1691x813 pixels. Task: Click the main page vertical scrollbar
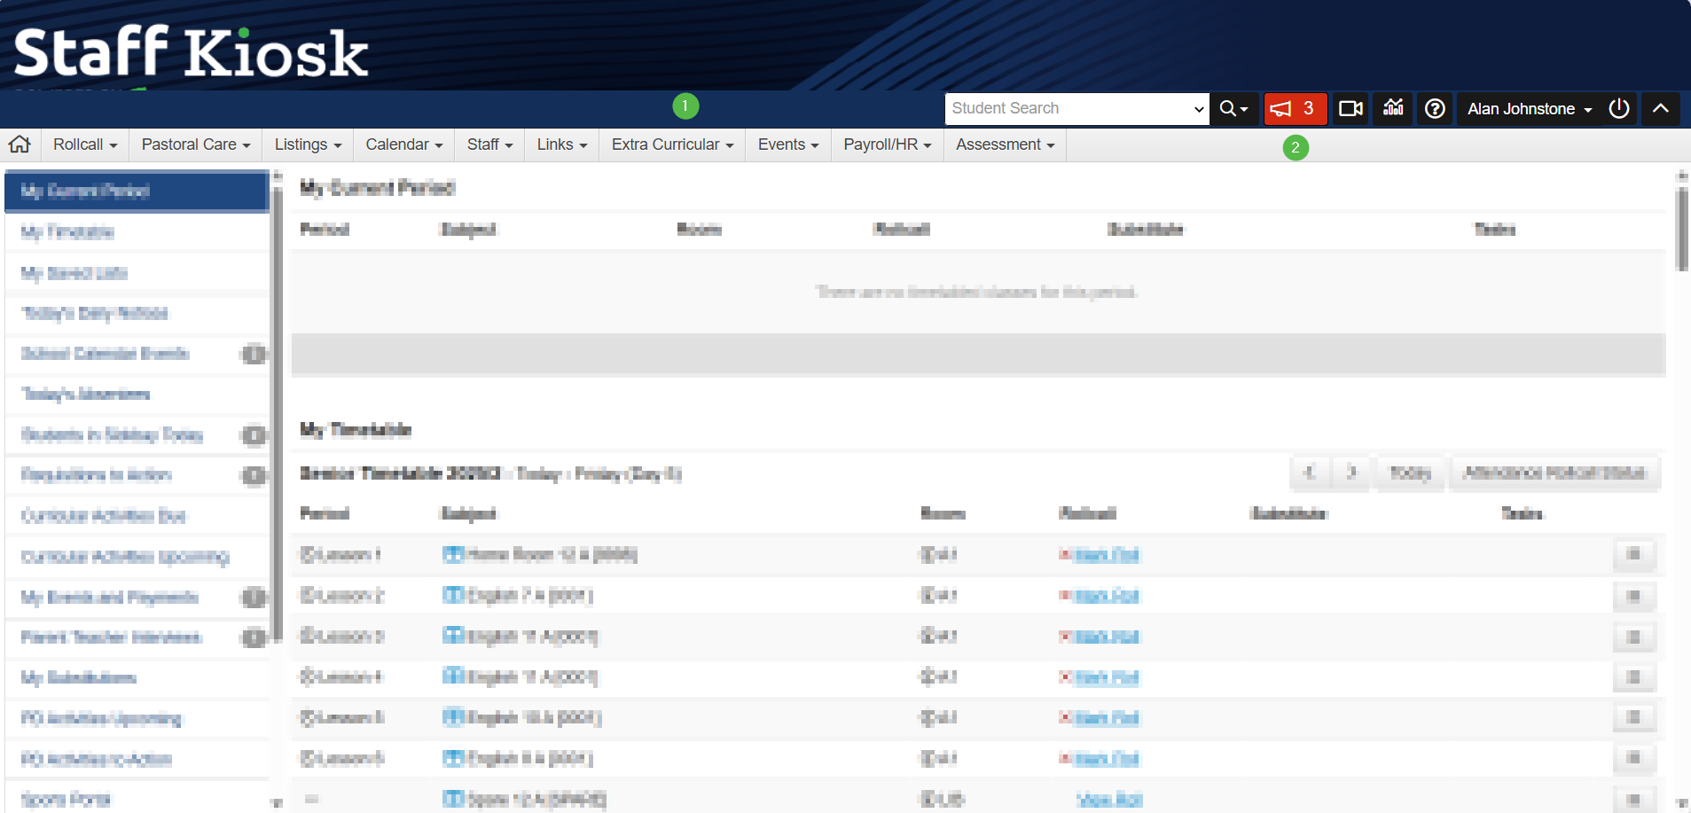click(x=1682, y=231)
